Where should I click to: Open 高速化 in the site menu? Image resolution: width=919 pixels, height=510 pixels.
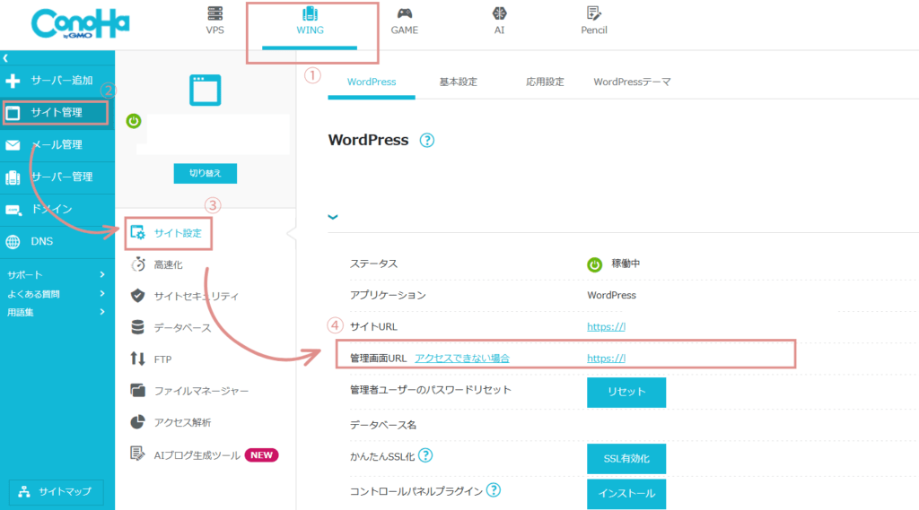pyautogui.click(x=168, y=264)
